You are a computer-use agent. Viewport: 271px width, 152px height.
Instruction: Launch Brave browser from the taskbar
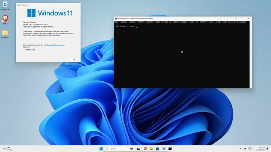[x=145, y=149]
